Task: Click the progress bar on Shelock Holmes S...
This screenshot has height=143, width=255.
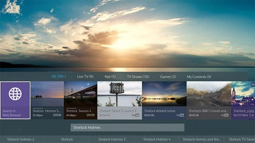Action: [47, 108]
